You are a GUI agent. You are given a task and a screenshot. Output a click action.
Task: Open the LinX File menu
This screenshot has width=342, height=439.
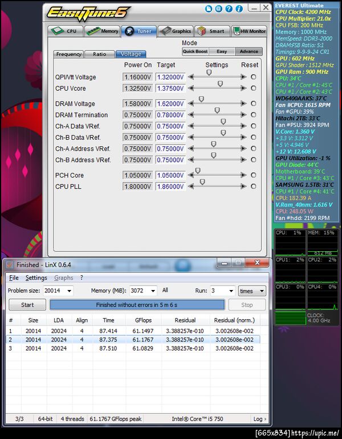[14, 278]
